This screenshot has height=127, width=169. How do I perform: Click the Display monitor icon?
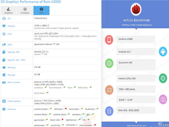pyautogui.click(x=4, y=26)
